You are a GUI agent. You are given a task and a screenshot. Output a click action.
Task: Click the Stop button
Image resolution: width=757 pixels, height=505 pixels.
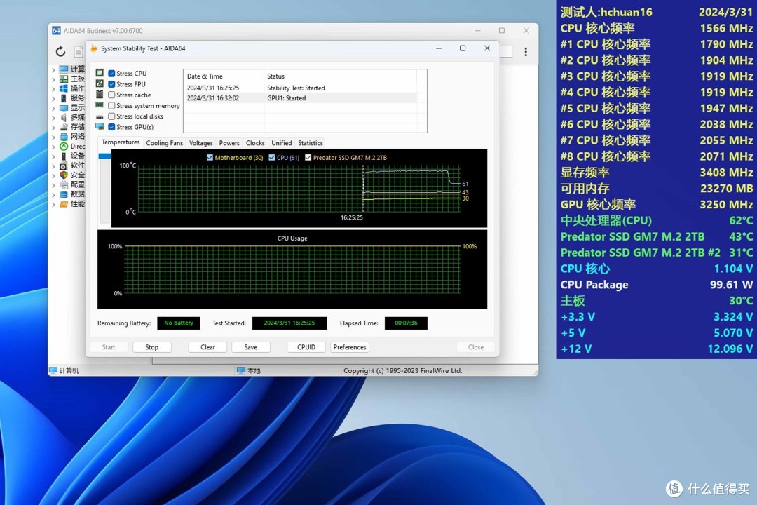coord(151,347)
